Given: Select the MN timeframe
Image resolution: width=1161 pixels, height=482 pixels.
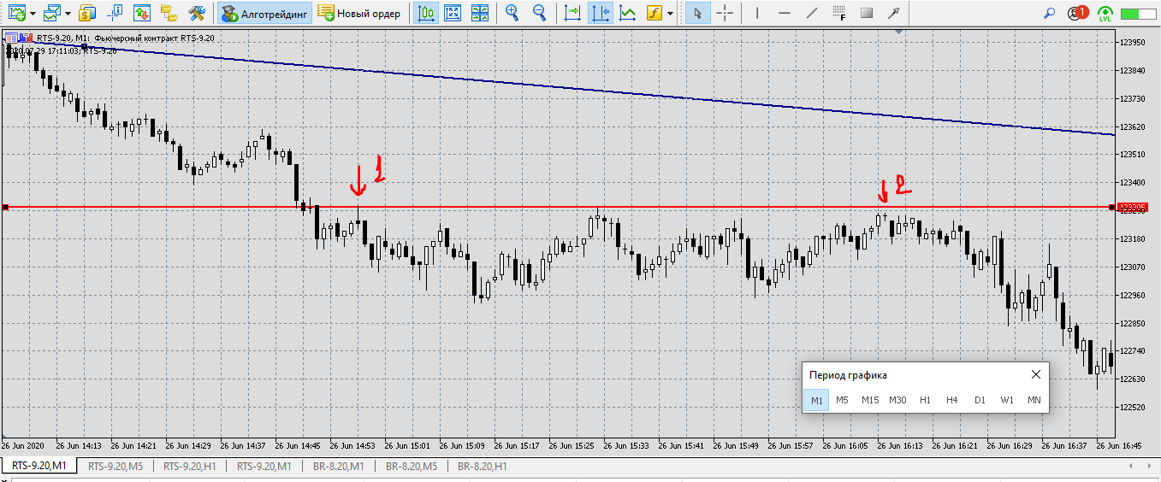Looking at the screenshot, I should [x=1034, y=400].
